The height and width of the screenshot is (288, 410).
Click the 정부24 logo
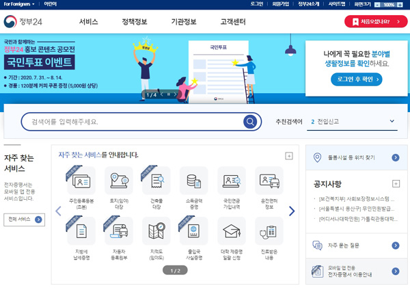[23, 21]
